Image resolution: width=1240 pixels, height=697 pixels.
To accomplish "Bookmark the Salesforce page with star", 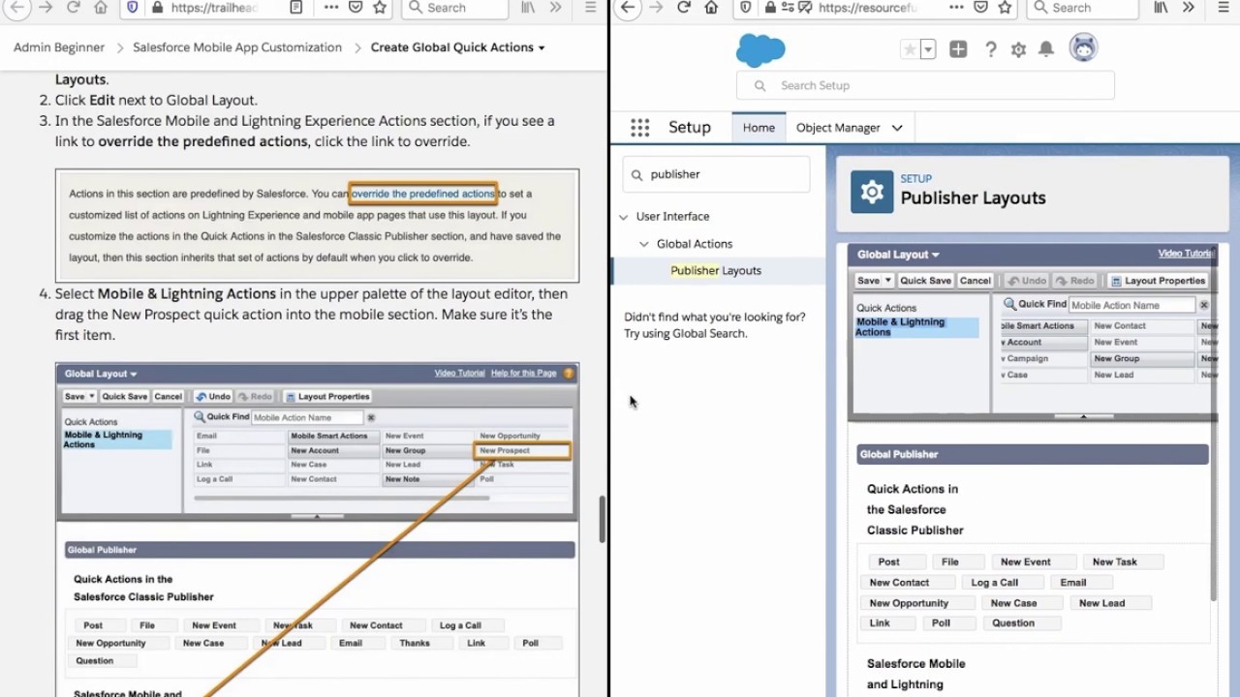I will click(1006, 8).
